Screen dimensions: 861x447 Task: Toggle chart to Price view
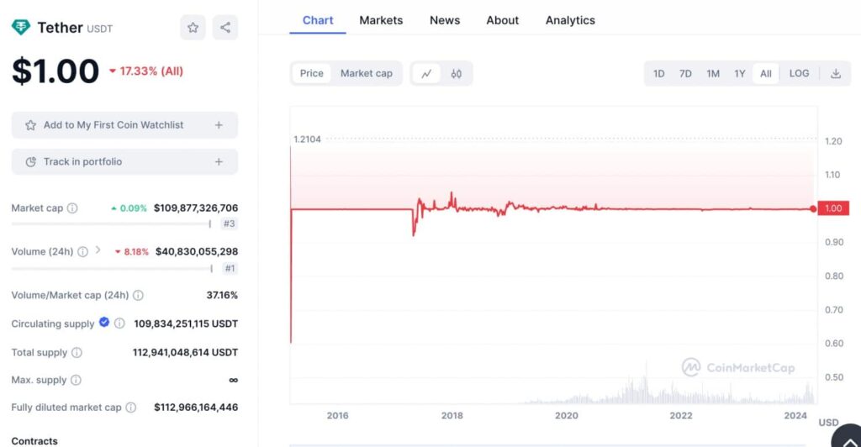pos(311,74)
